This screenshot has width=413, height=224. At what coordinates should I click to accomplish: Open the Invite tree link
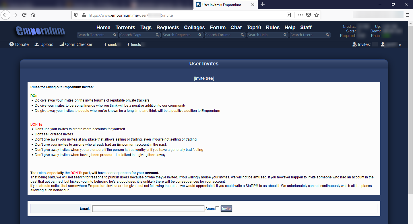pyautogui.click(x=204, y=78)
